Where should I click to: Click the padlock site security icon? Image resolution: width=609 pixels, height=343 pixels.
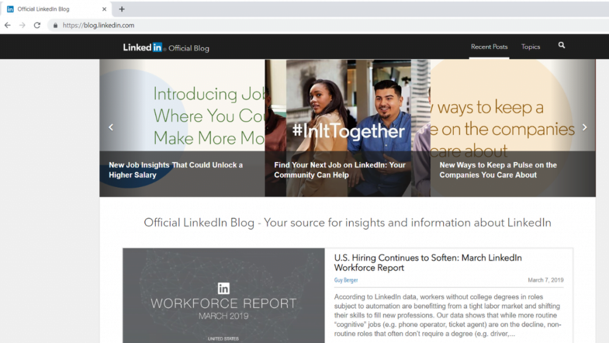click(55, 26)
